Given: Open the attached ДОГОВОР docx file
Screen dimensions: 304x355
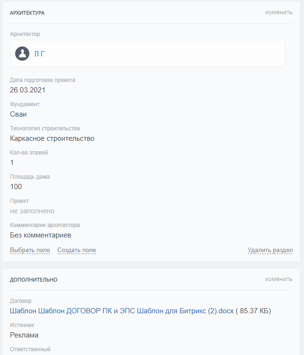Looking at the screenshot, I should [122, 311].
